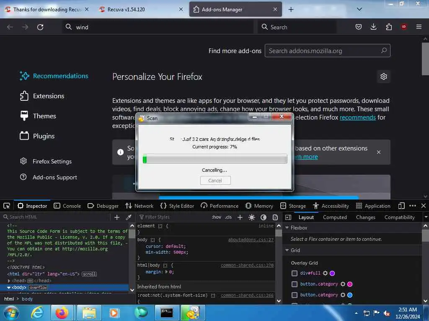This screenshot has height=321, width=429.
Task: Expand the margin shorthand property arrow
Action: click(166, 272)
